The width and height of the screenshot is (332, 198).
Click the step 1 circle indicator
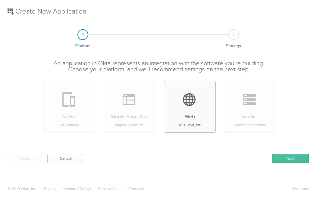coord(83,35)
